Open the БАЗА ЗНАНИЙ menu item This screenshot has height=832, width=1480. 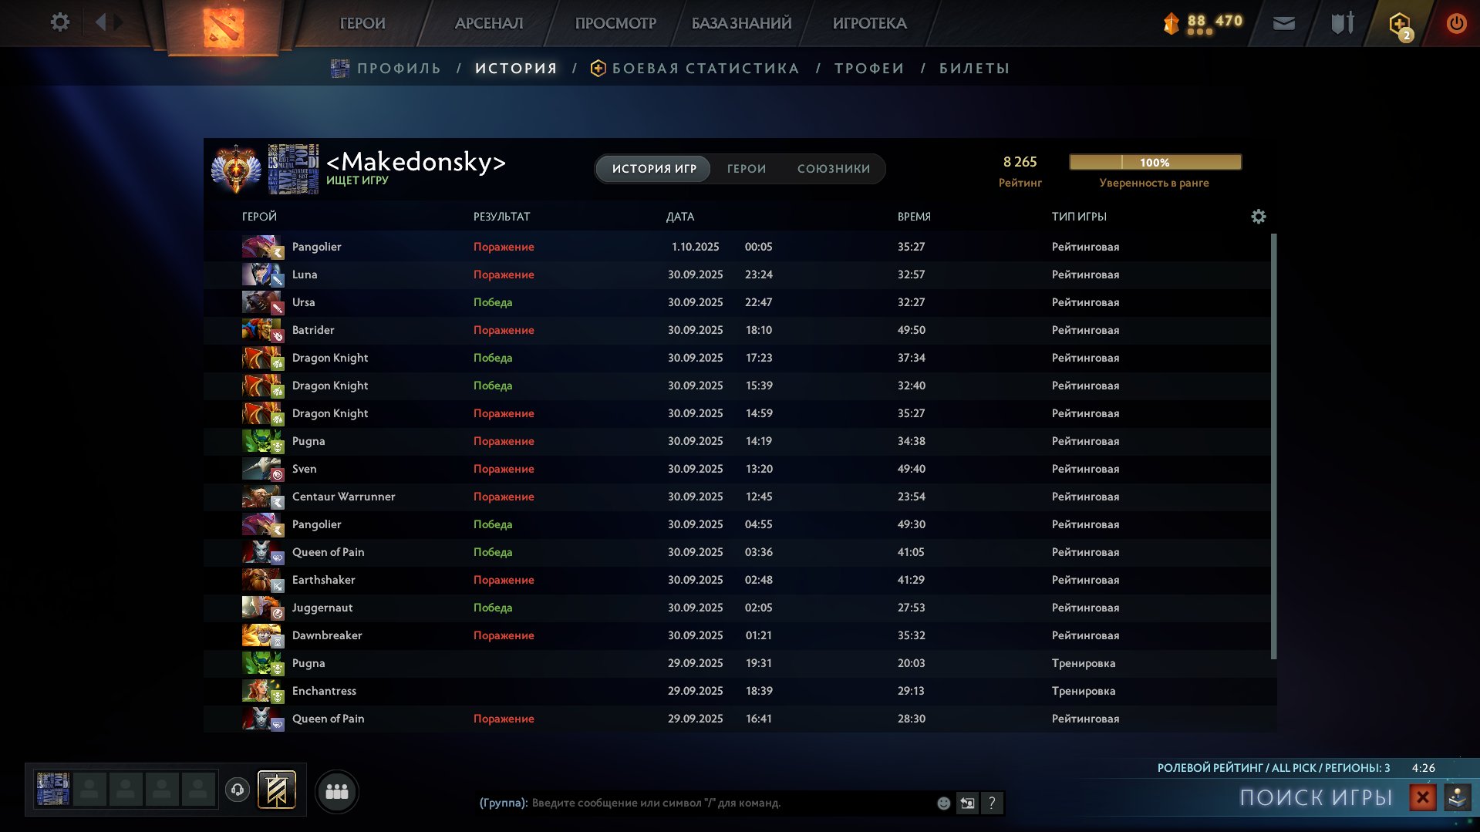pos(740,23)
